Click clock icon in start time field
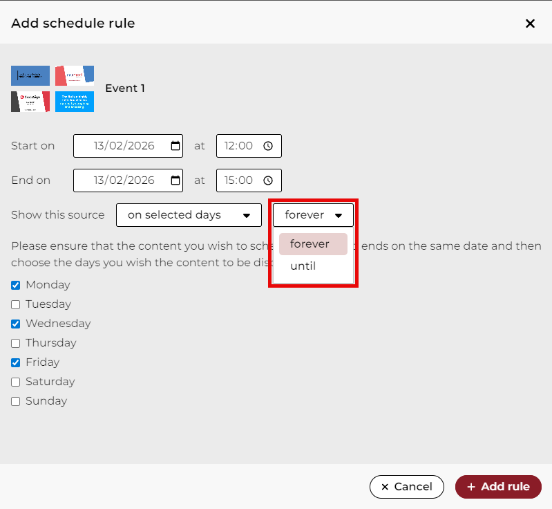This screenshot has width=552, height=509. coord(268,146)
